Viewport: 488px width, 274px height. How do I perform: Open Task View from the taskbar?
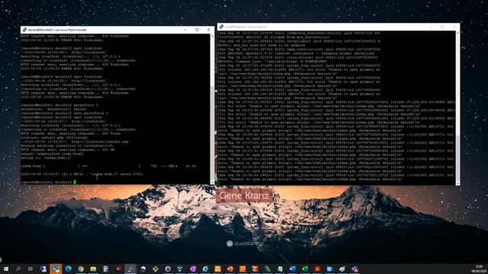click(30, 269)
